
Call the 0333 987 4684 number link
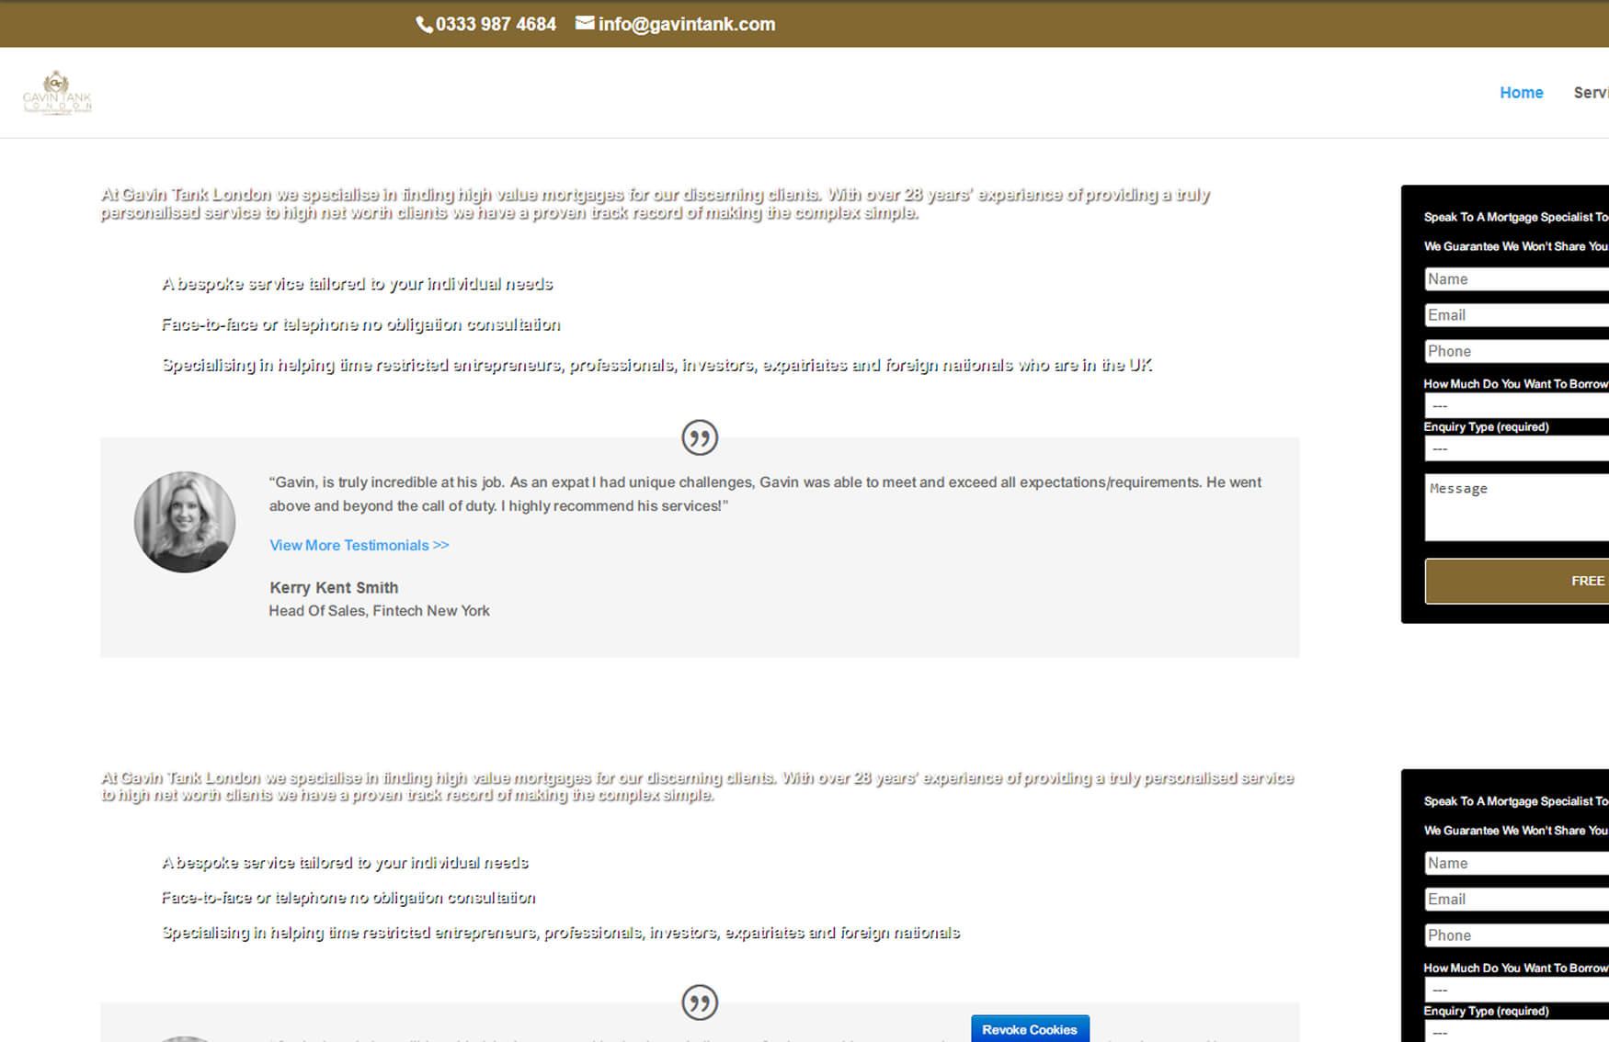pyautogui.click(x=496, y=24)
